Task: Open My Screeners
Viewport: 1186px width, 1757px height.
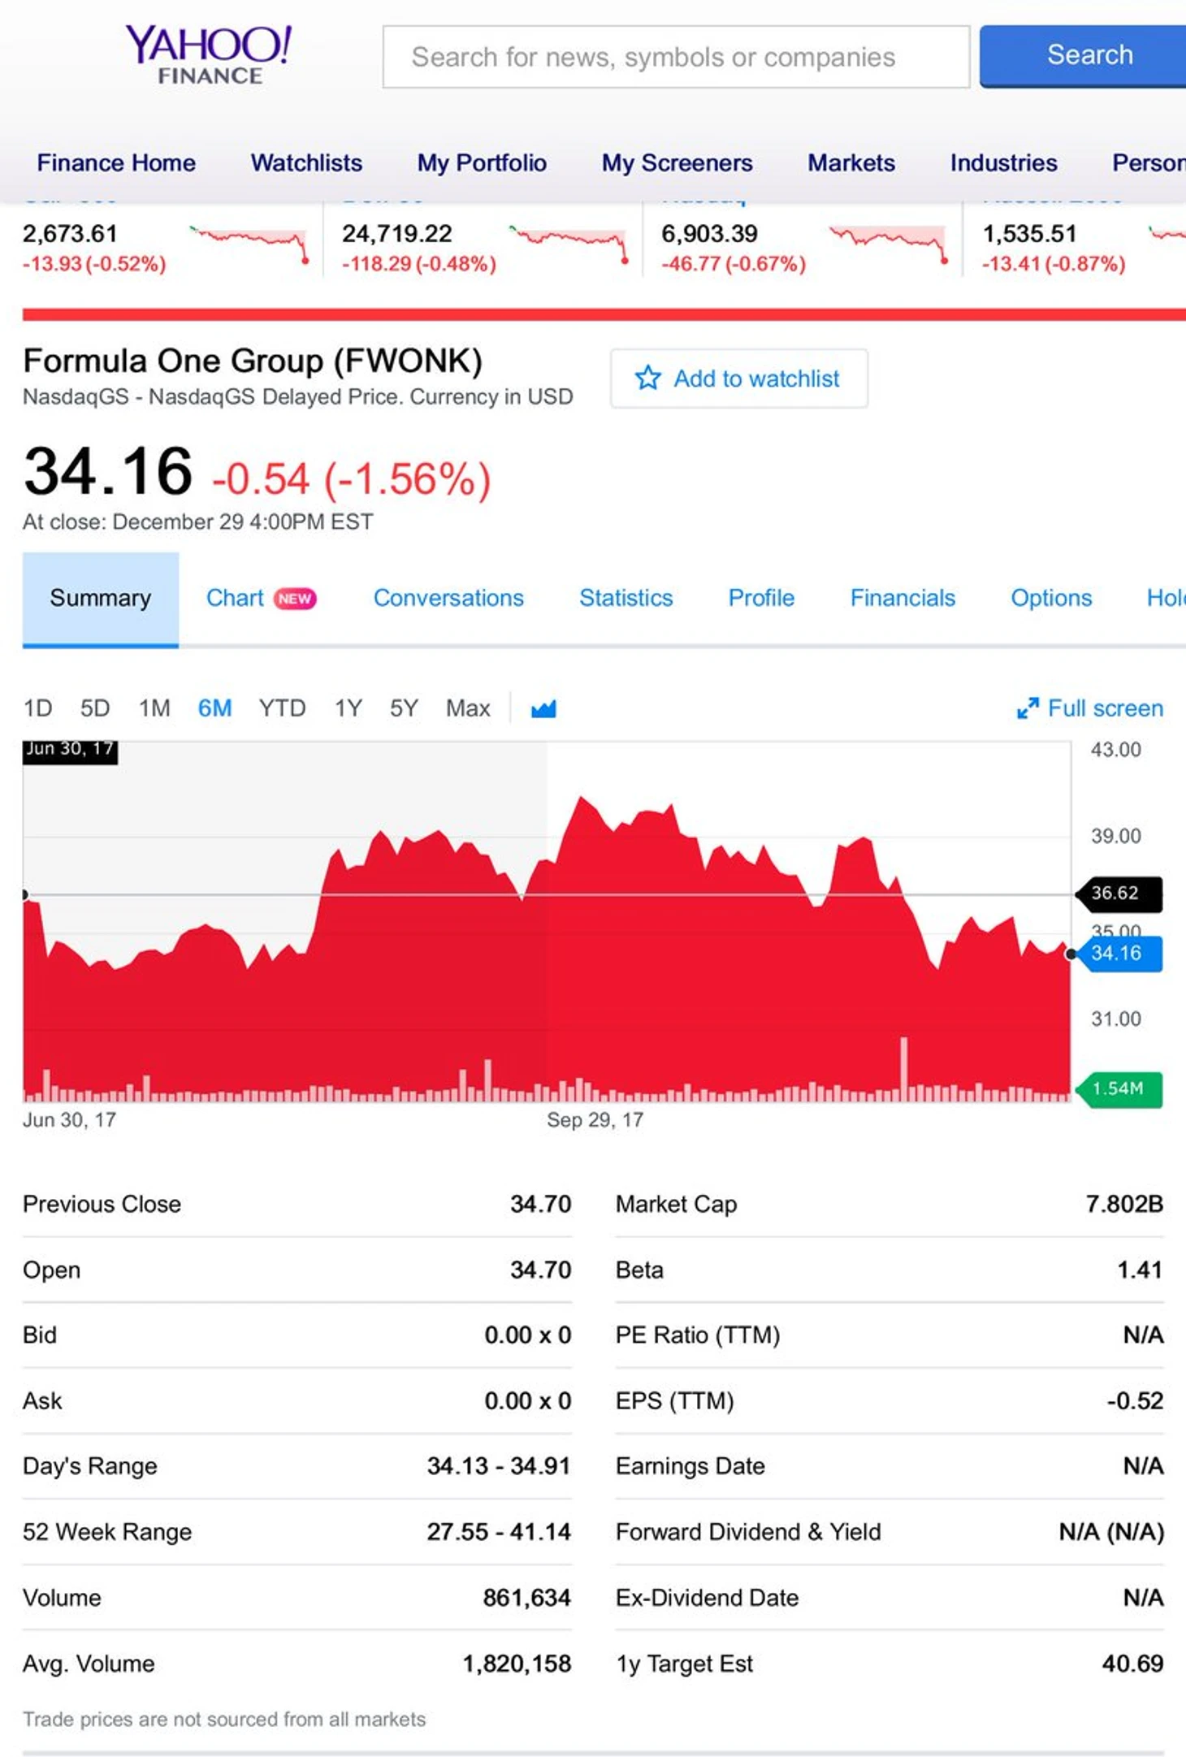Action: pos(677,162)
